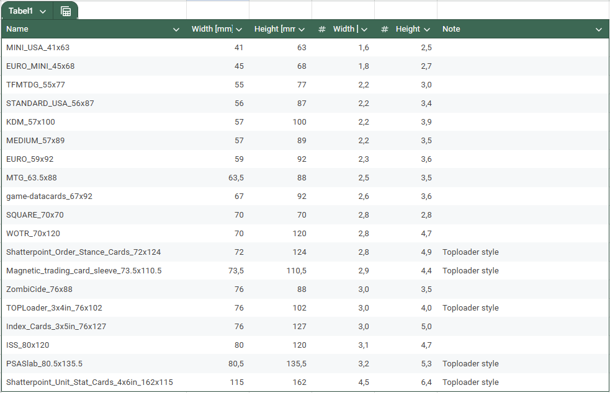Open the Width [mm] column dropdown
Viewport: 610px width, 393px height.
pyautogui.click(x=239, y=30)
